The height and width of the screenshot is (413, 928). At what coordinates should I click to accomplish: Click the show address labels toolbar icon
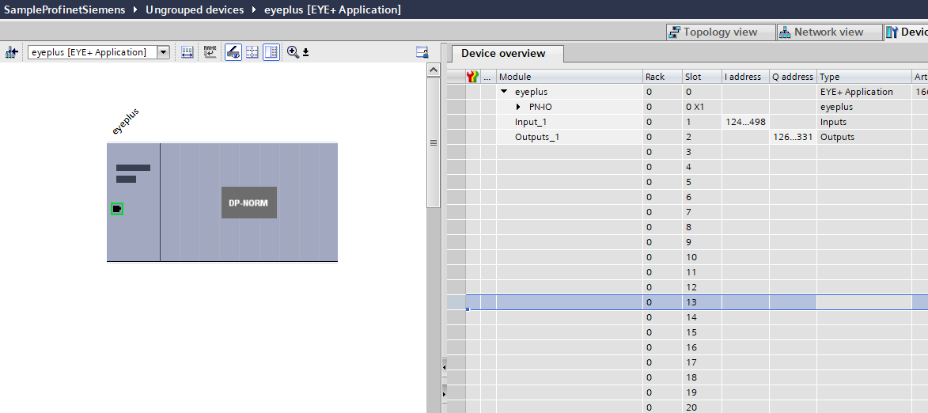[187, 52]
